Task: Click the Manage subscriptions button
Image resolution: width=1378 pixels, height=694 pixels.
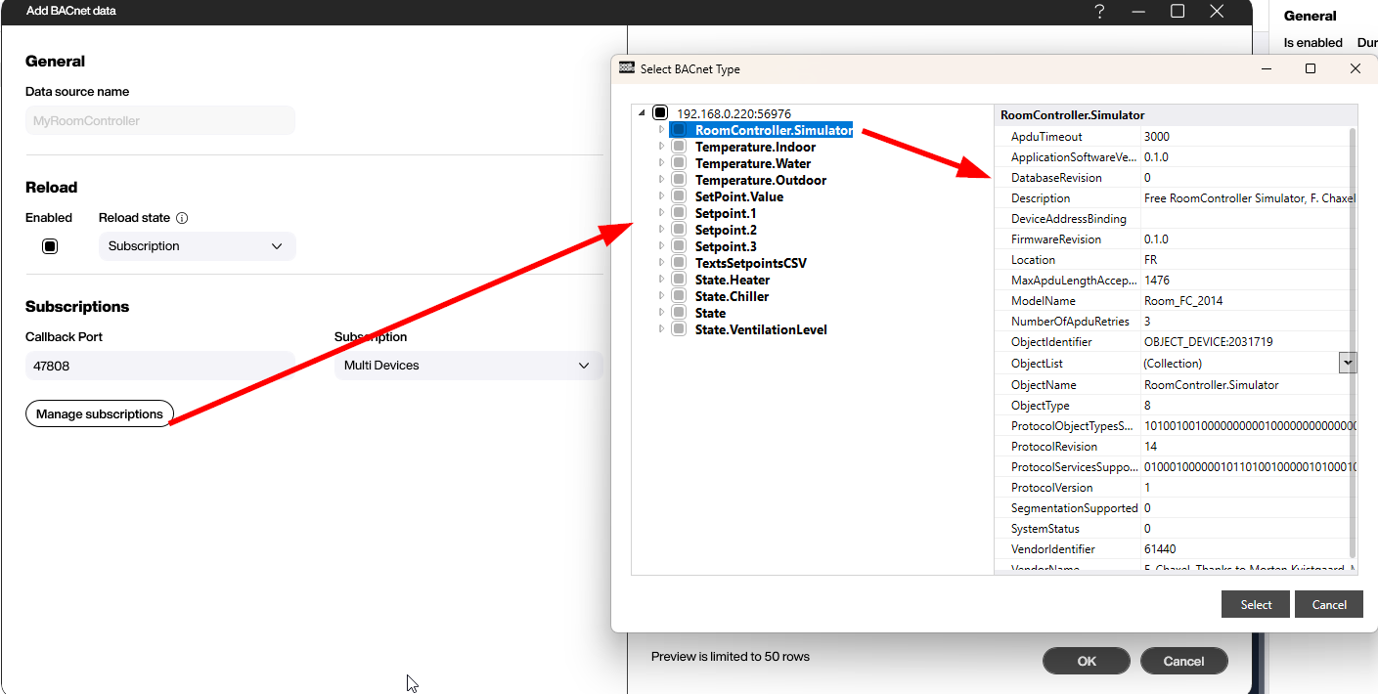Action: coord(99,413)
